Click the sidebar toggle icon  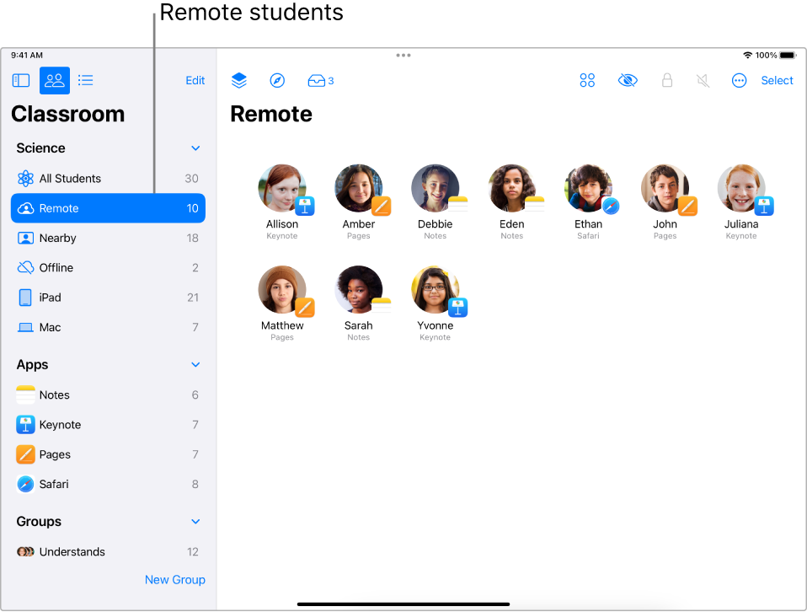coord(20,80)
